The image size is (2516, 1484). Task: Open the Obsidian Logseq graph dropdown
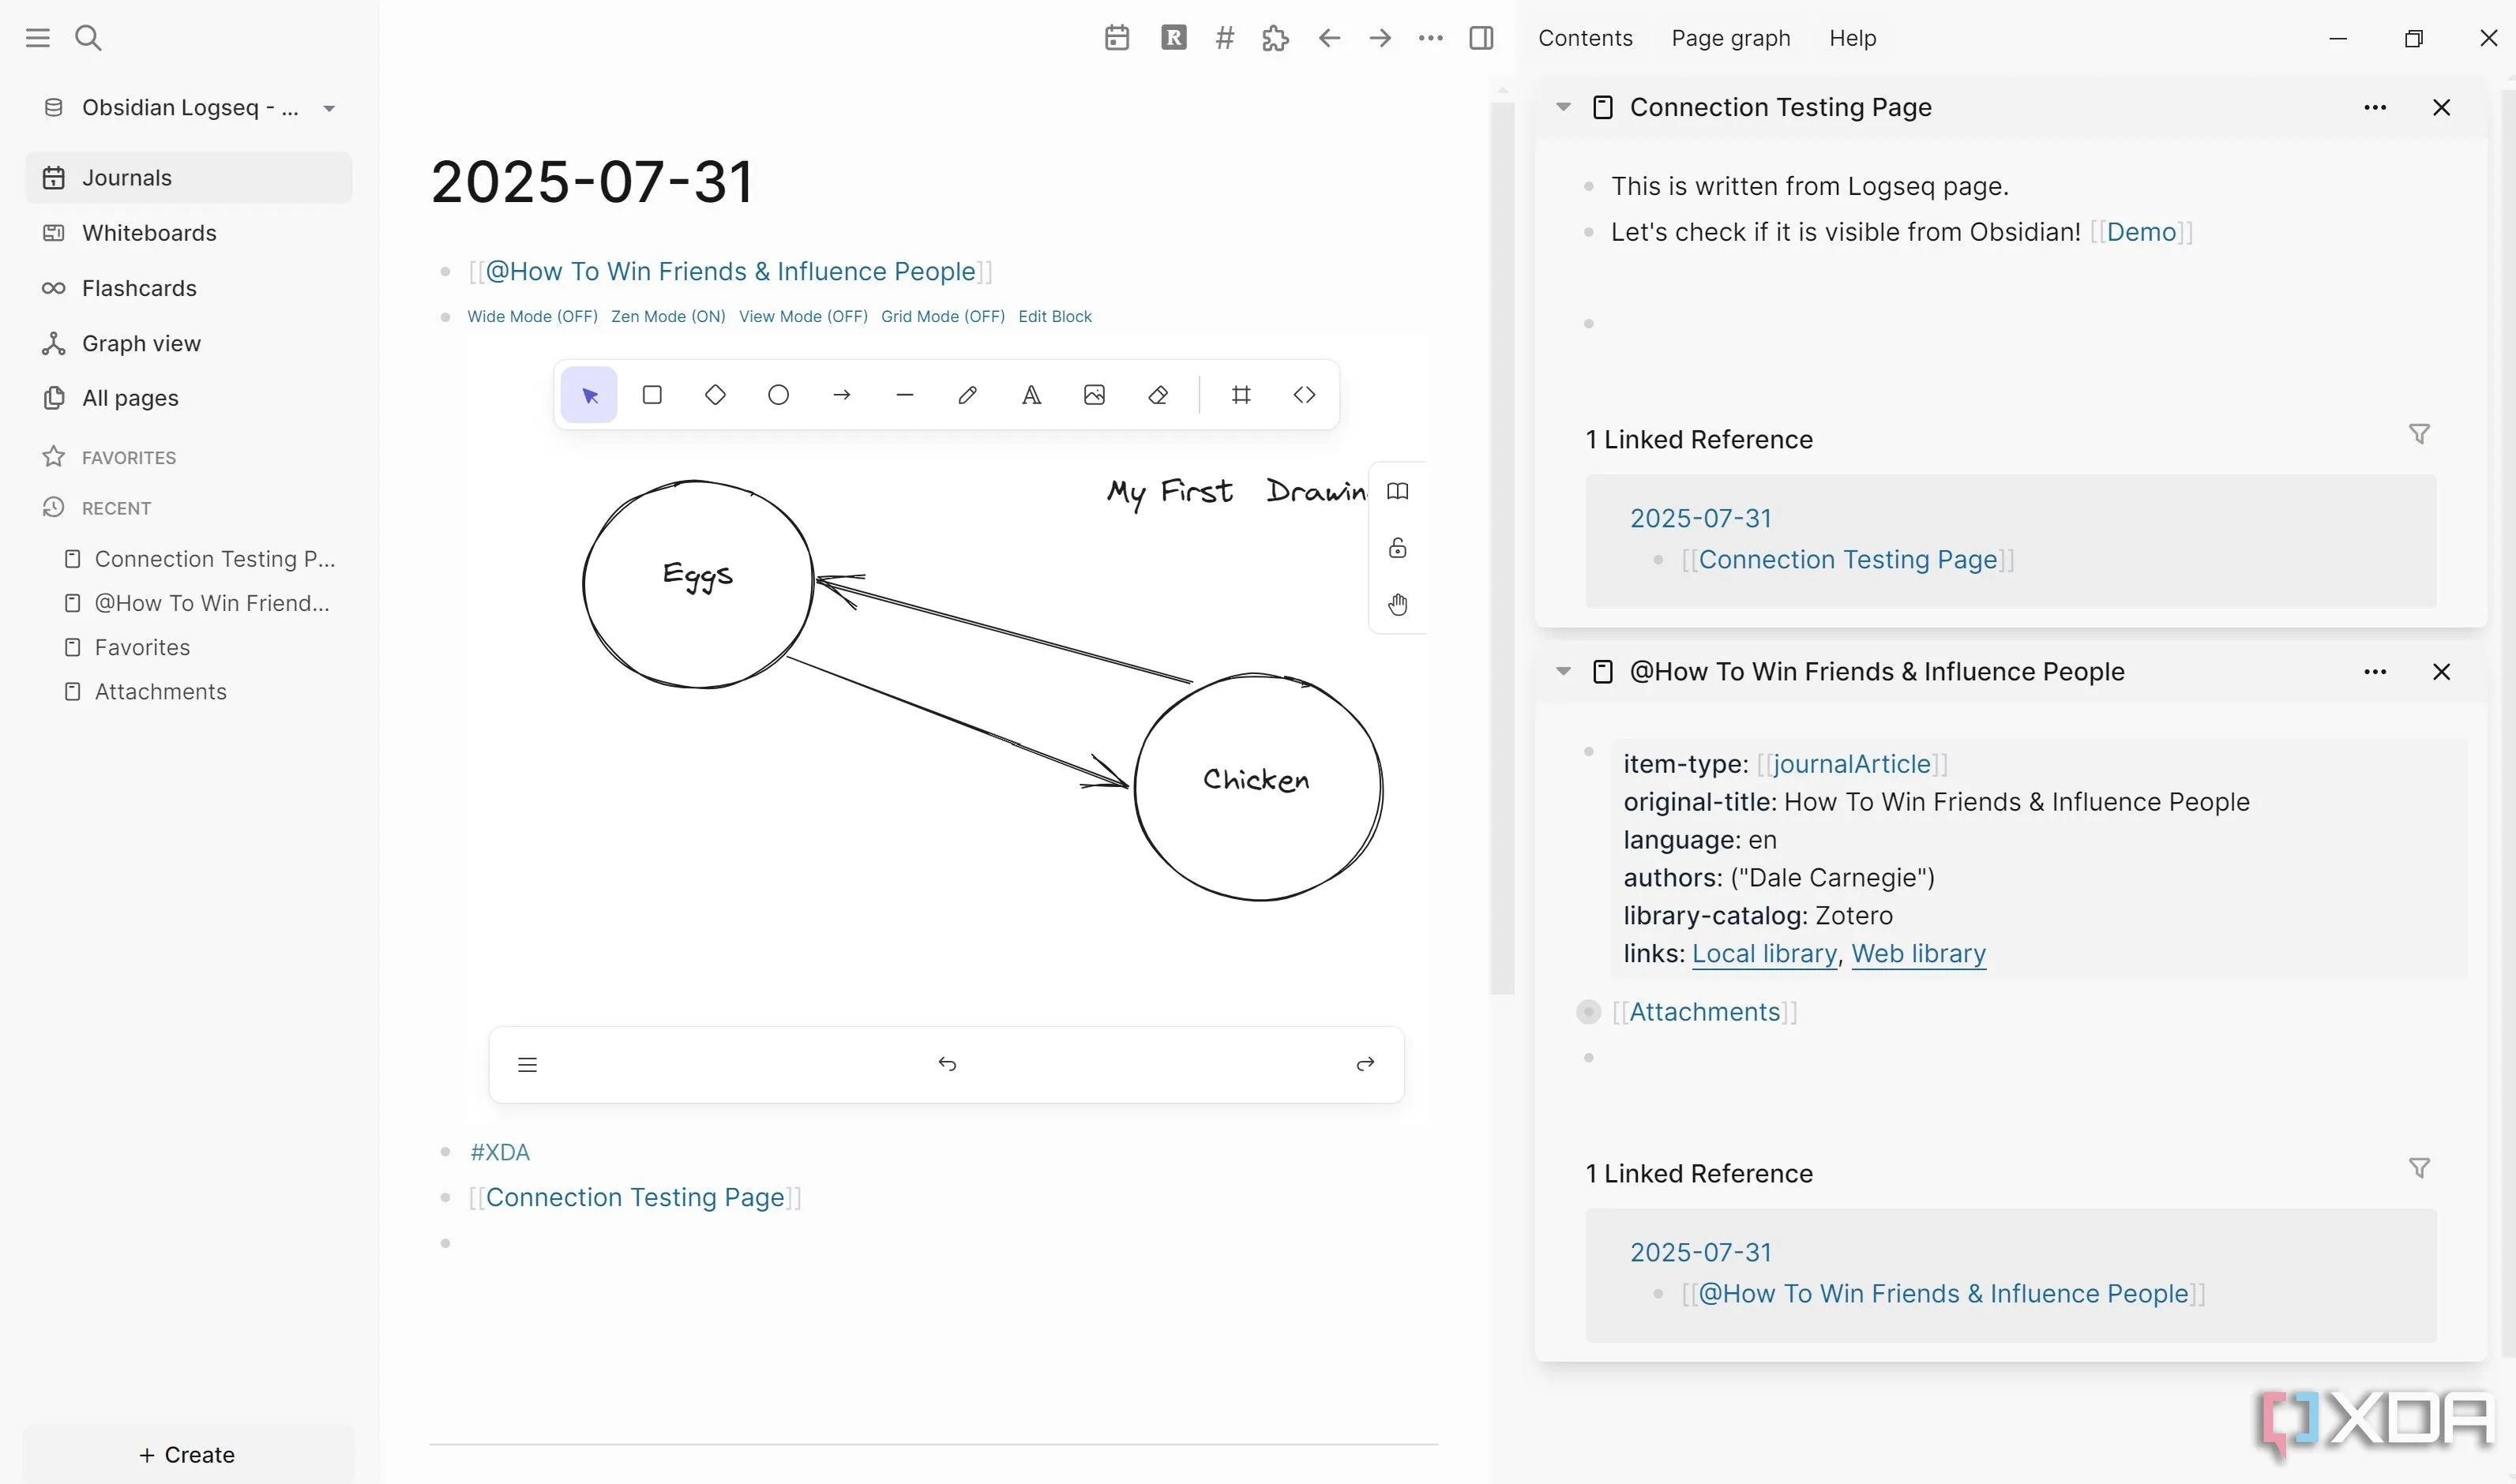pyautogui.click(x=189, y=108)
